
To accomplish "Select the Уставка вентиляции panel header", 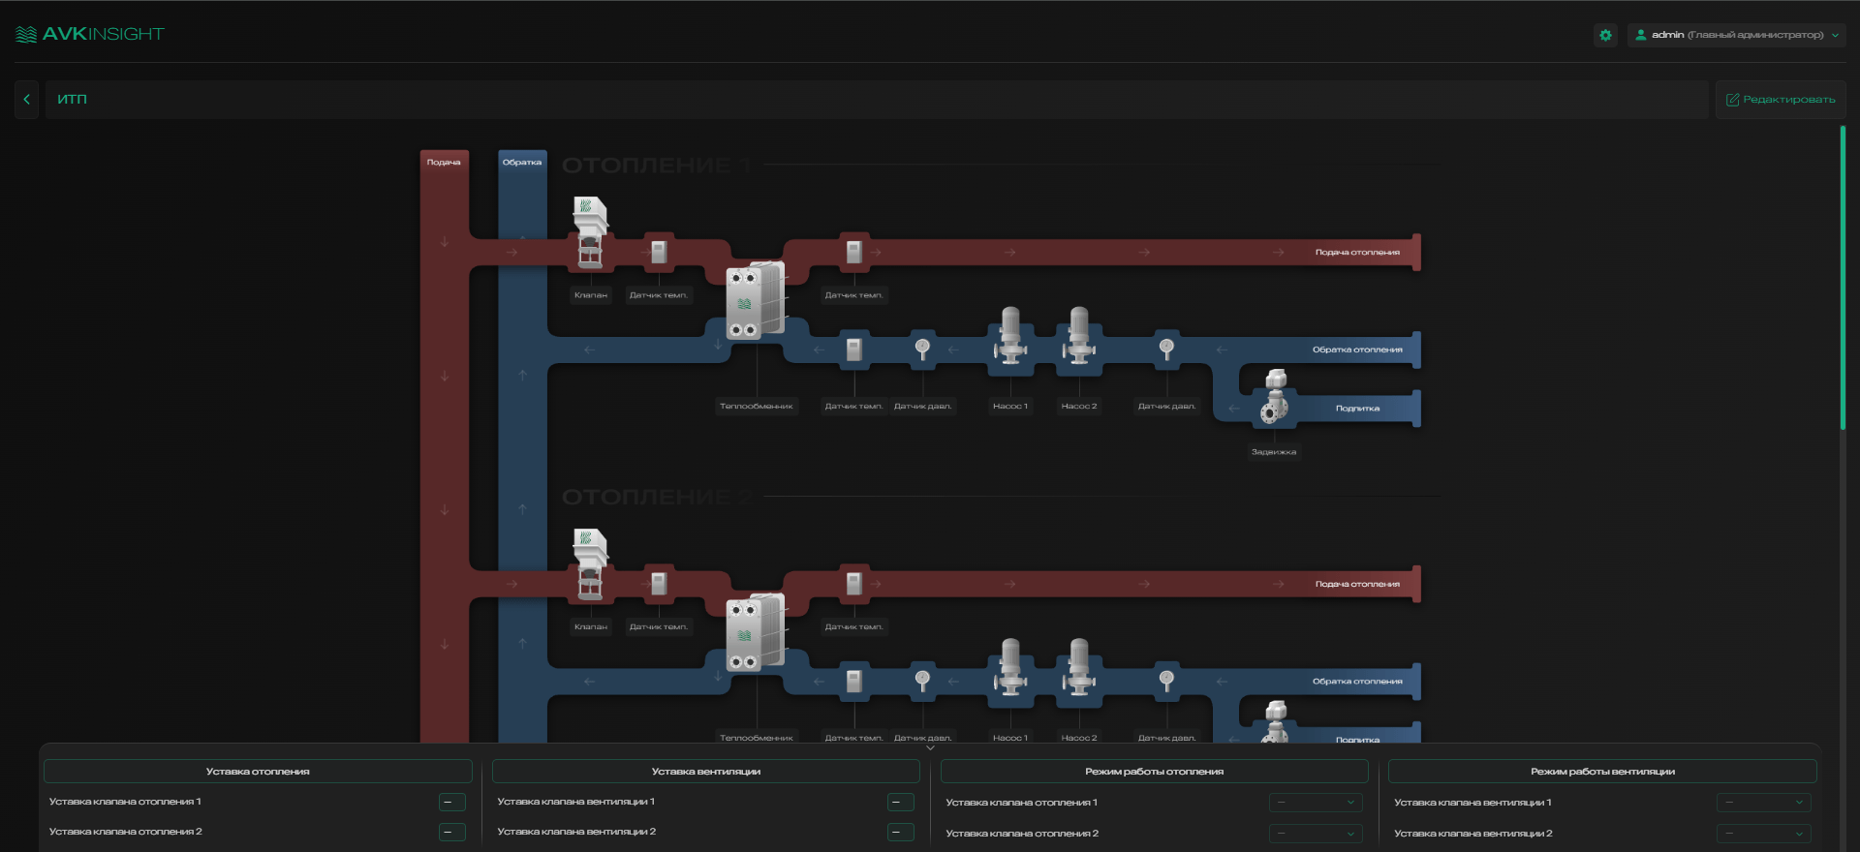I will pos(706,772).
